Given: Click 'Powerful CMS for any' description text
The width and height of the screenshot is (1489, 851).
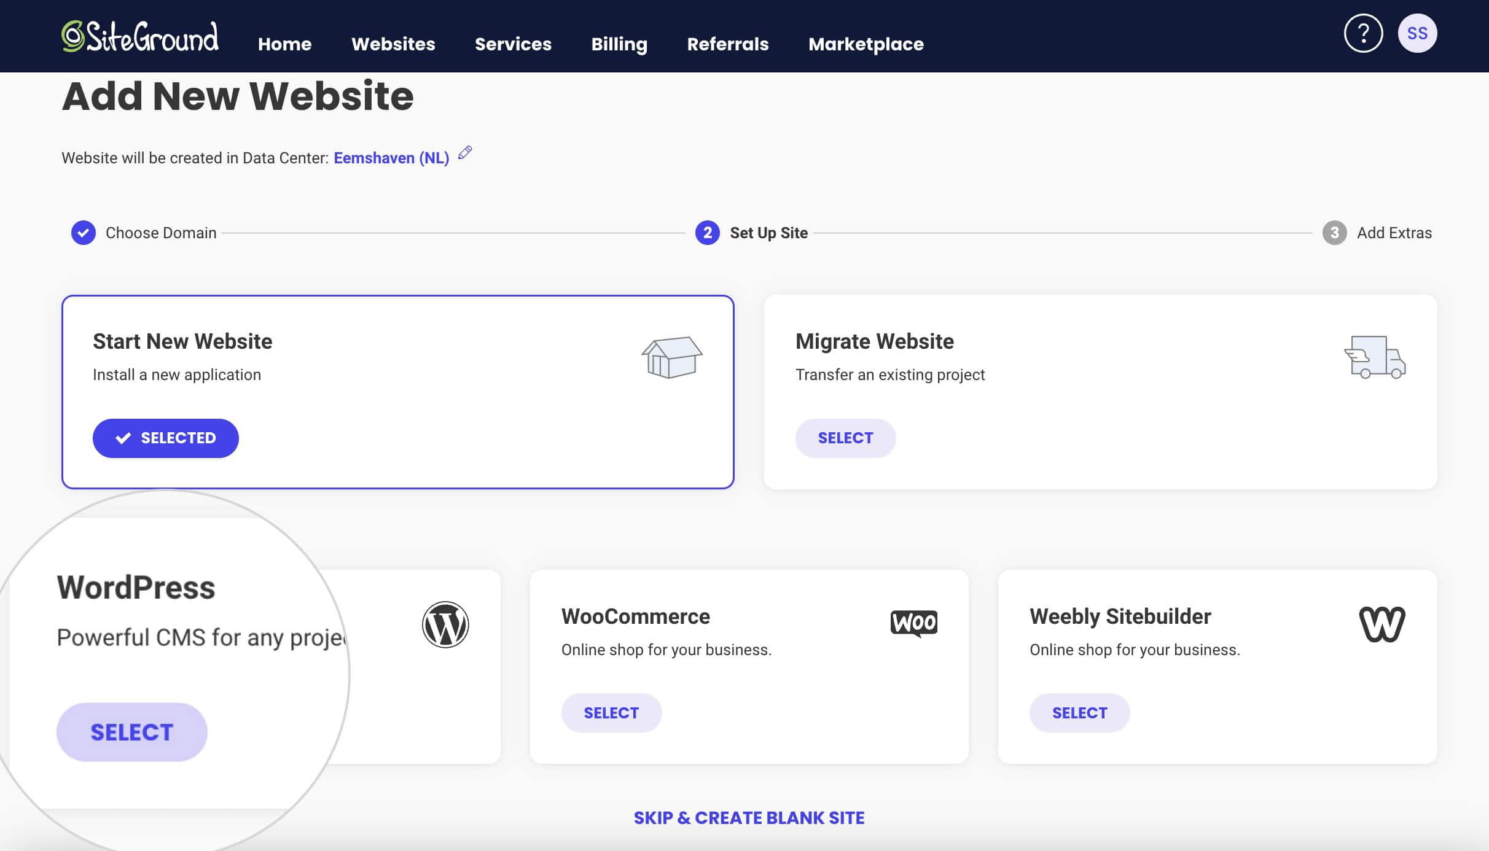Looking at the screenshot, I should coord(203,638).
